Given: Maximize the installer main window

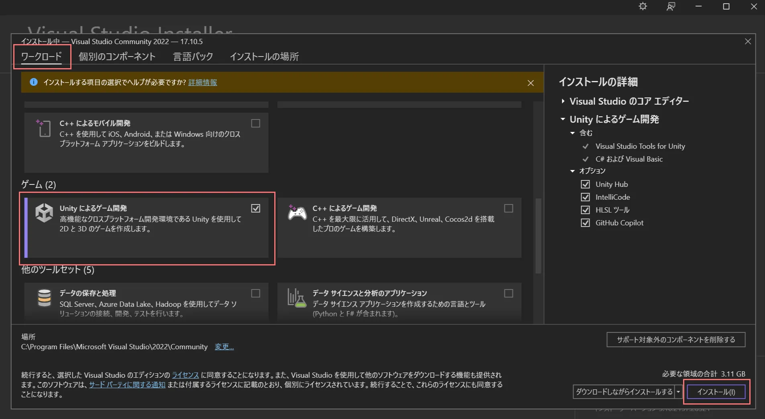Looking at the screenshot, I should 726,6.
